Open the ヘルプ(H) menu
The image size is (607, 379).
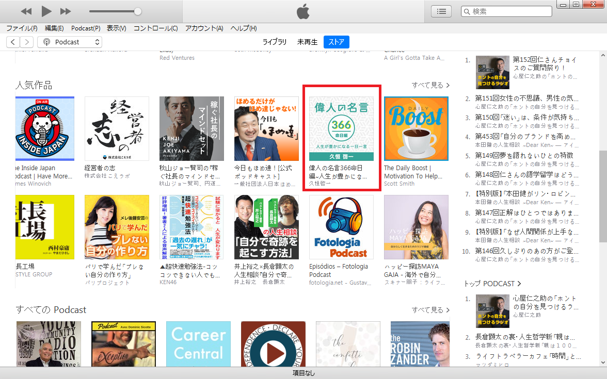coord(244,28)
